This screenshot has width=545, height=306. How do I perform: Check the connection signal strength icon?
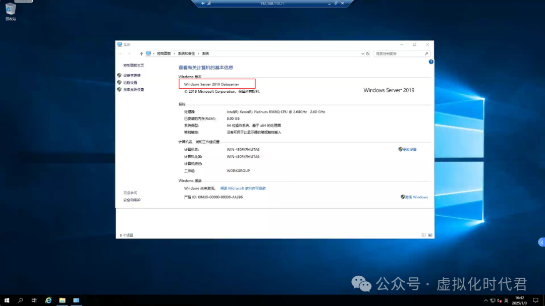click(x=209, y=4)
